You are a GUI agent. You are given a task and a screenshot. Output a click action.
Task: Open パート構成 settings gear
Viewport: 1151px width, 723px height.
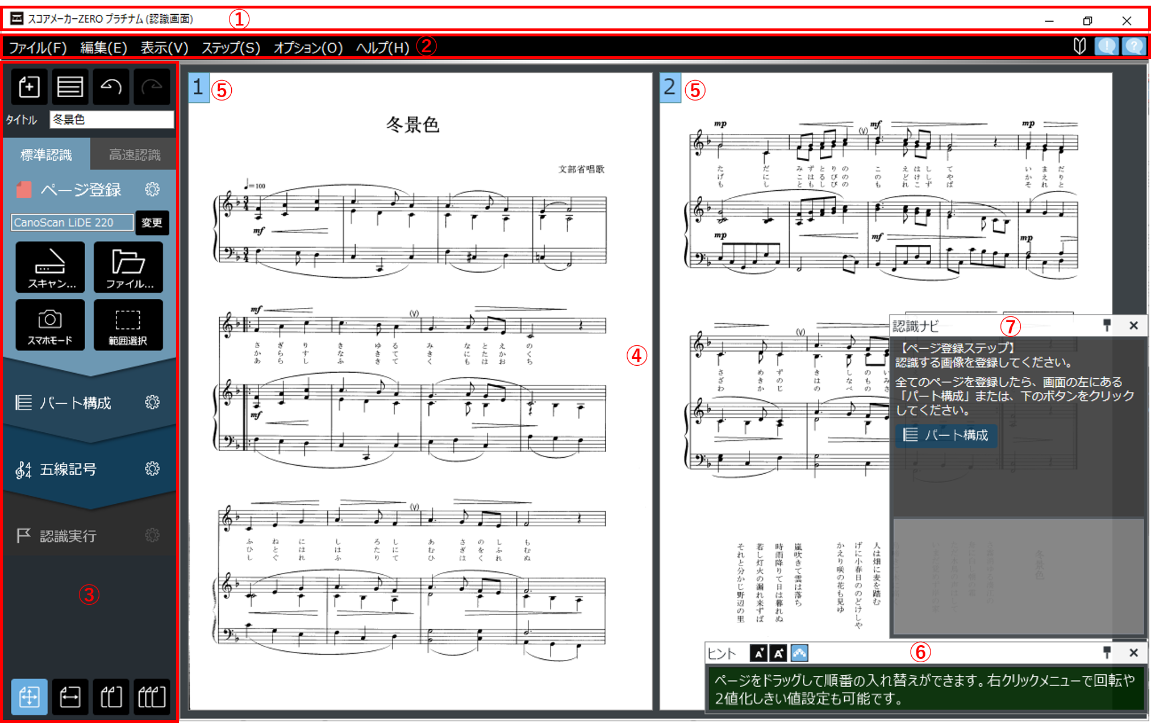point(152,402)
